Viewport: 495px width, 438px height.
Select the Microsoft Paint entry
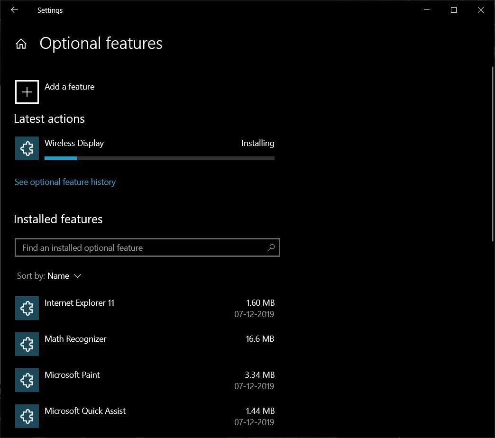click(145, 380)
